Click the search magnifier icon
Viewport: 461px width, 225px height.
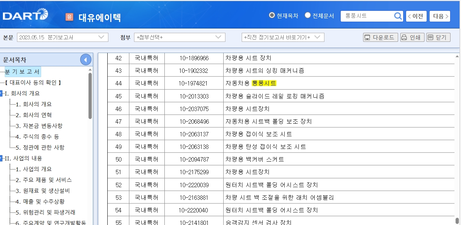tap(398, 16)
